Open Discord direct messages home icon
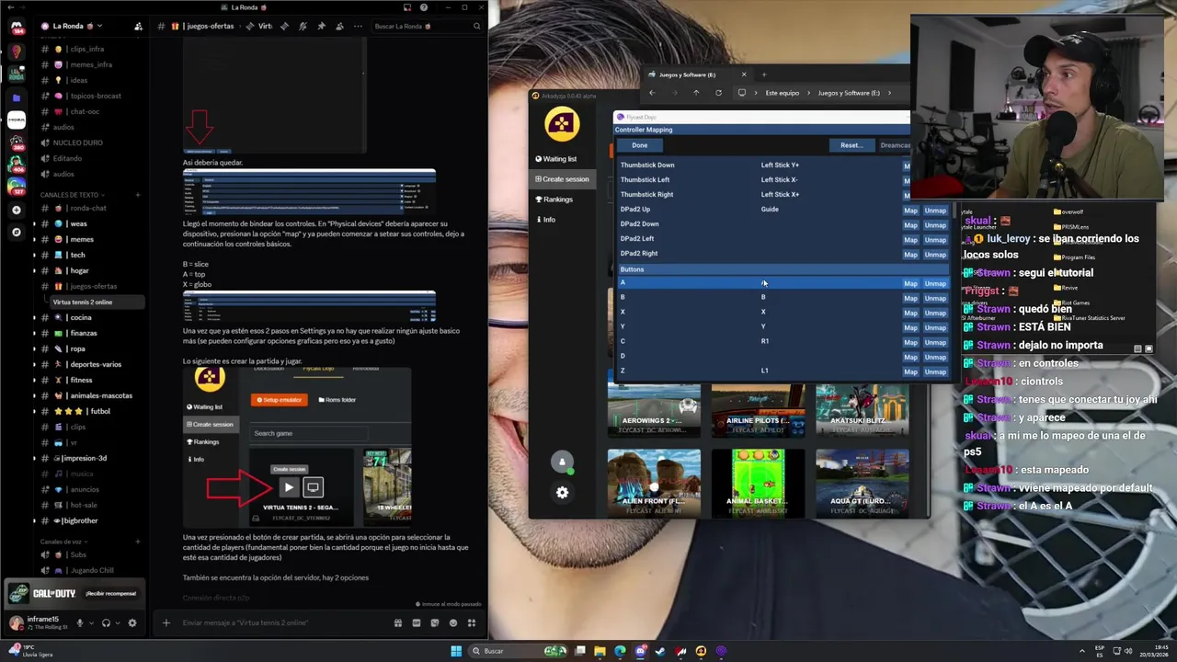Viewport: 1177px width, 662px height. click(16, 27)
